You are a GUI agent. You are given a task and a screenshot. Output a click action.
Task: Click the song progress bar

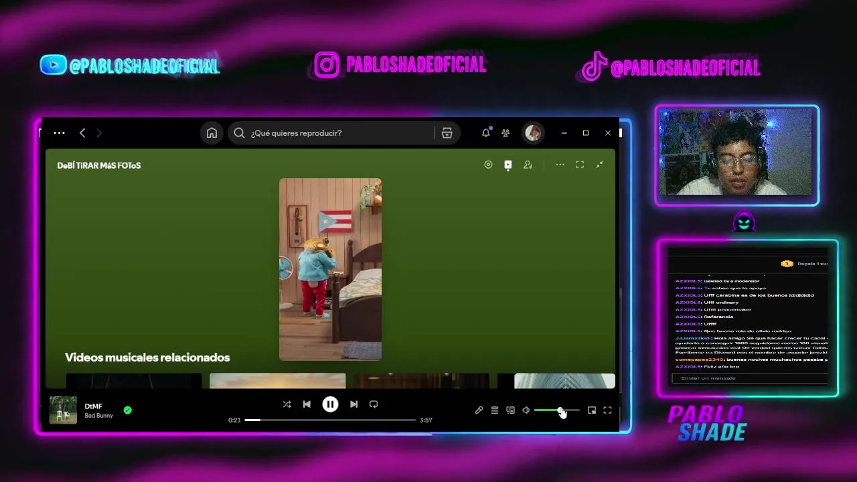(330, 420)
